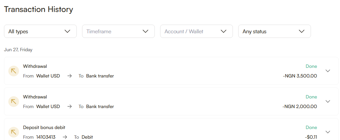Click the Jun 27, Friday date label
Image resolution: width=340 pixels, height=140 pixels.
pyautogui.click(x=18, y=50)
